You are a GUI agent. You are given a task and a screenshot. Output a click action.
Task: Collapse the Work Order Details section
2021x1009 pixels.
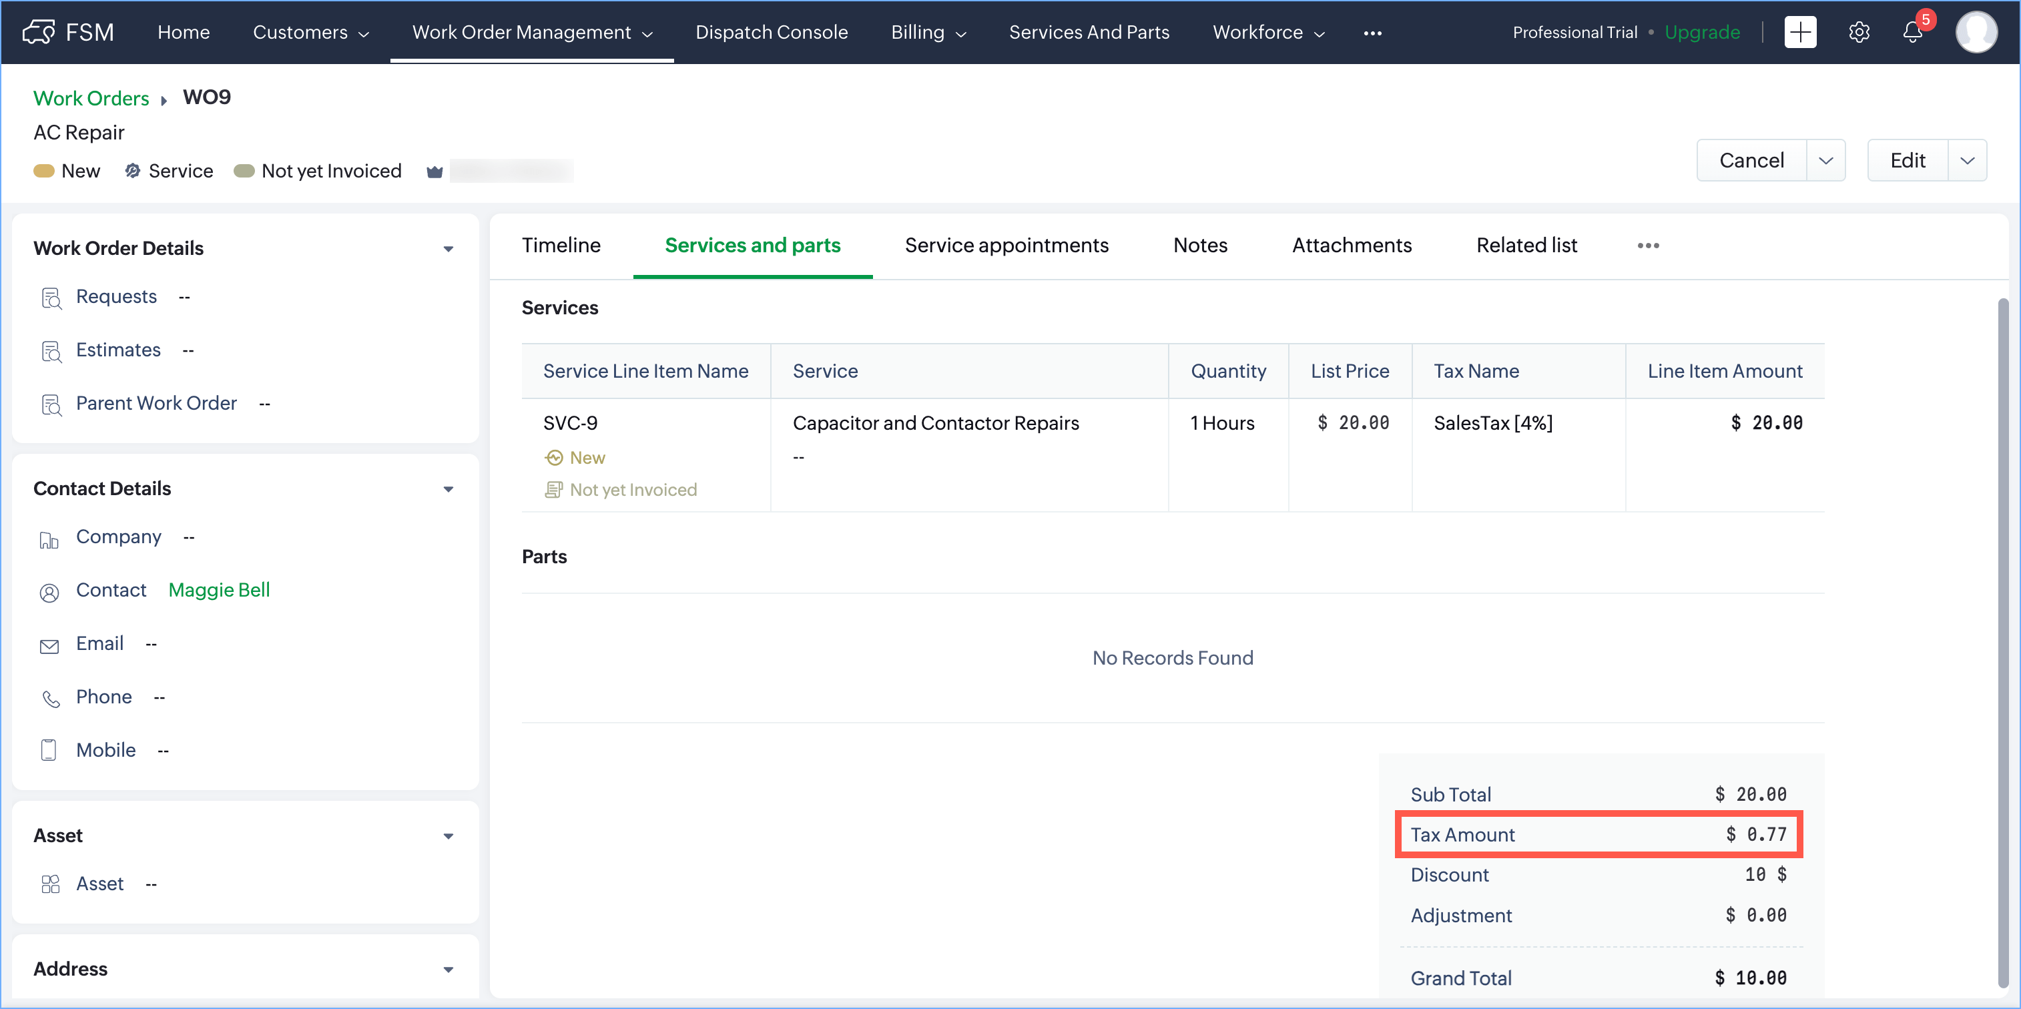(448, 249)
